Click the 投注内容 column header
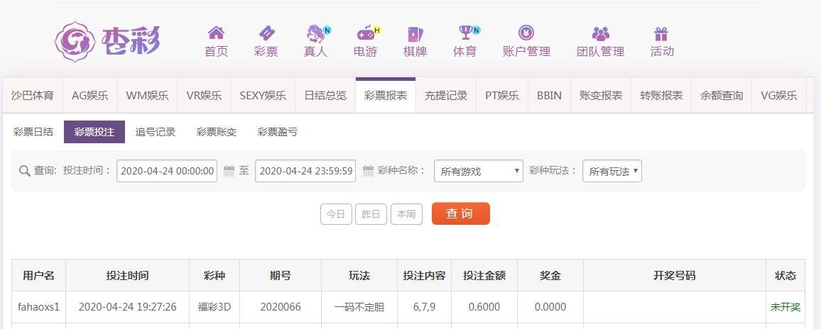Image resolution: width=821 pixels, height=329 pixels. [424, 275]
